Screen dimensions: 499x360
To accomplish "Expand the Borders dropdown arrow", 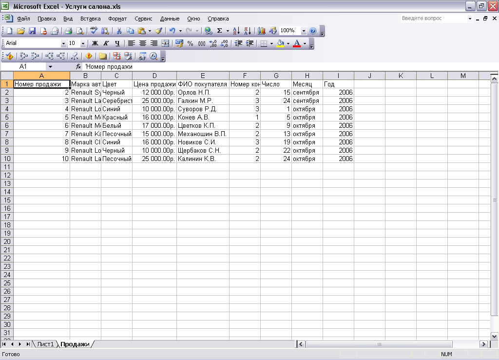I will 271,43.
